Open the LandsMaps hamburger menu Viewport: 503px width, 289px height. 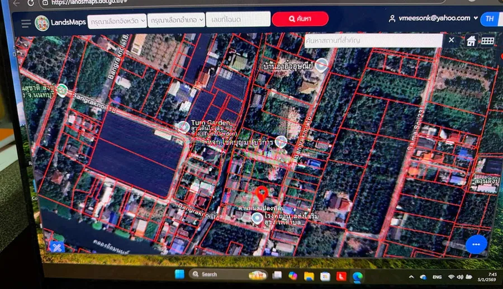[26, 23]
